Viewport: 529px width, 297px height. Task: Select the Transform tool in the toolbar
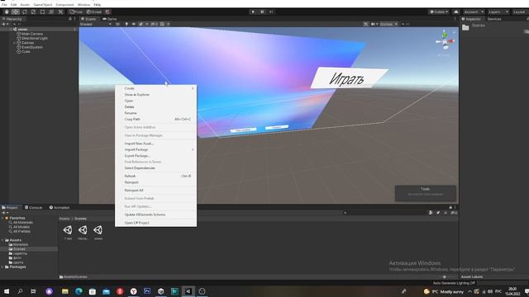[x=51, y=12]
